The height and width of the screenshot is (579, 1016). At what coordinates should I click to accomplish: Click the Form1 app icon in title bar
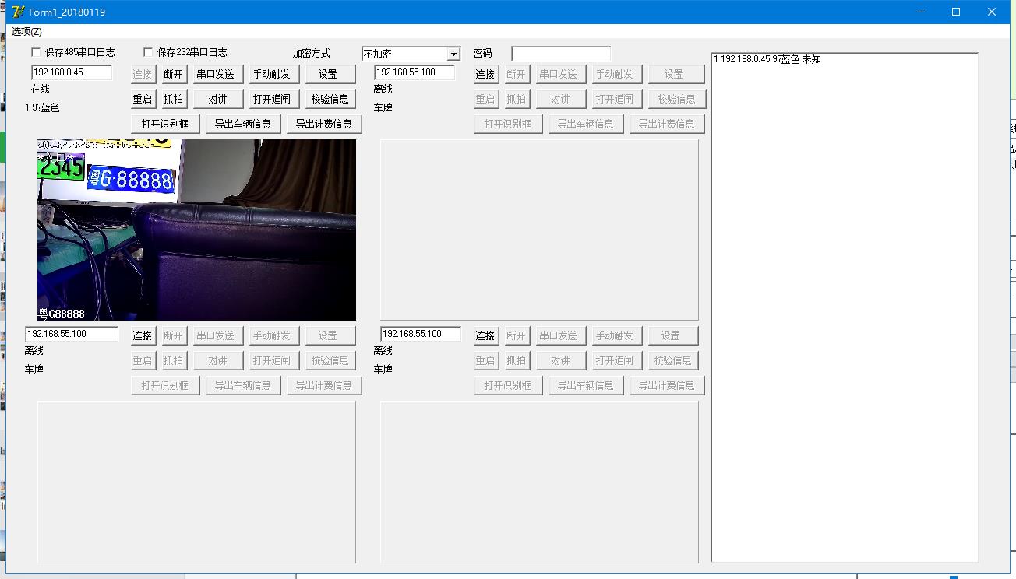tap(18, 12)
